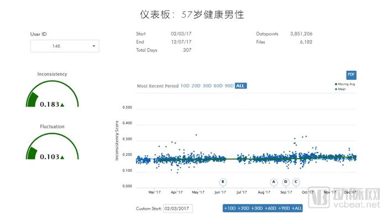Extend range with +ALL button

coord(297,208)
